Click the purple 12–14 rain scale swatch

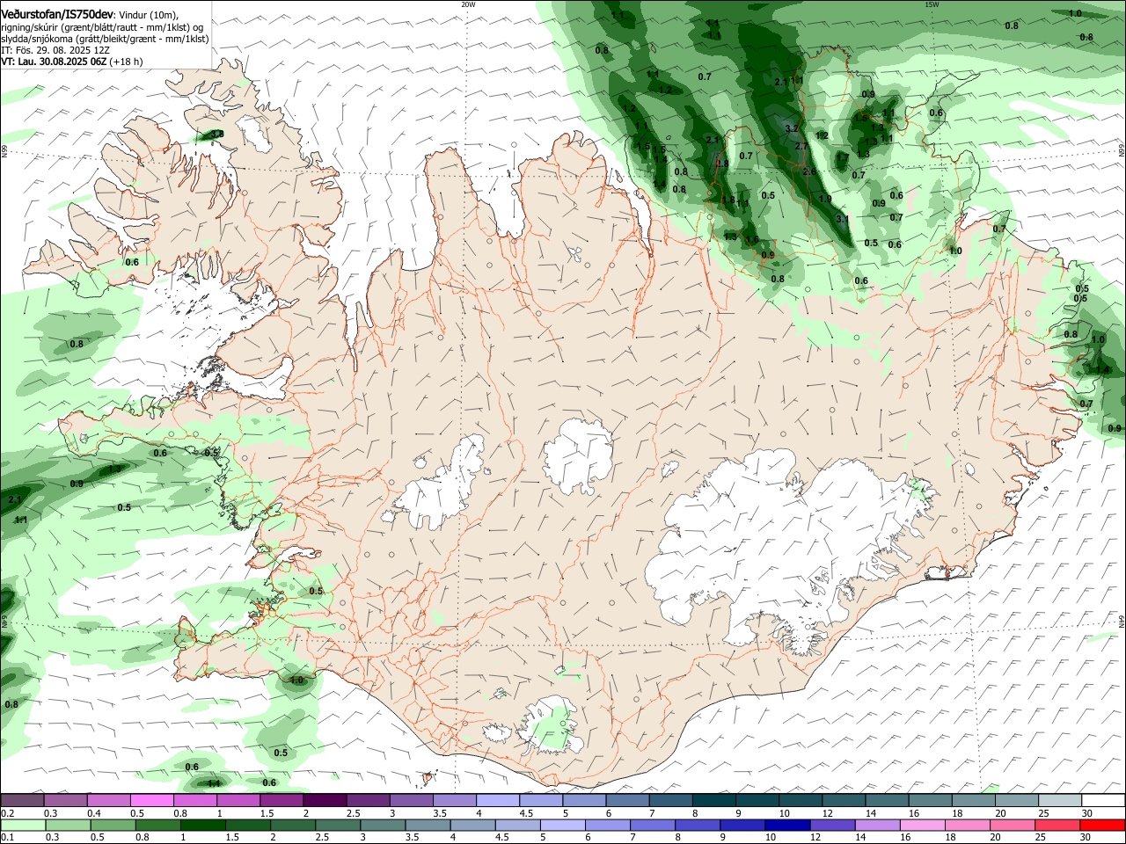click(831, 825)
